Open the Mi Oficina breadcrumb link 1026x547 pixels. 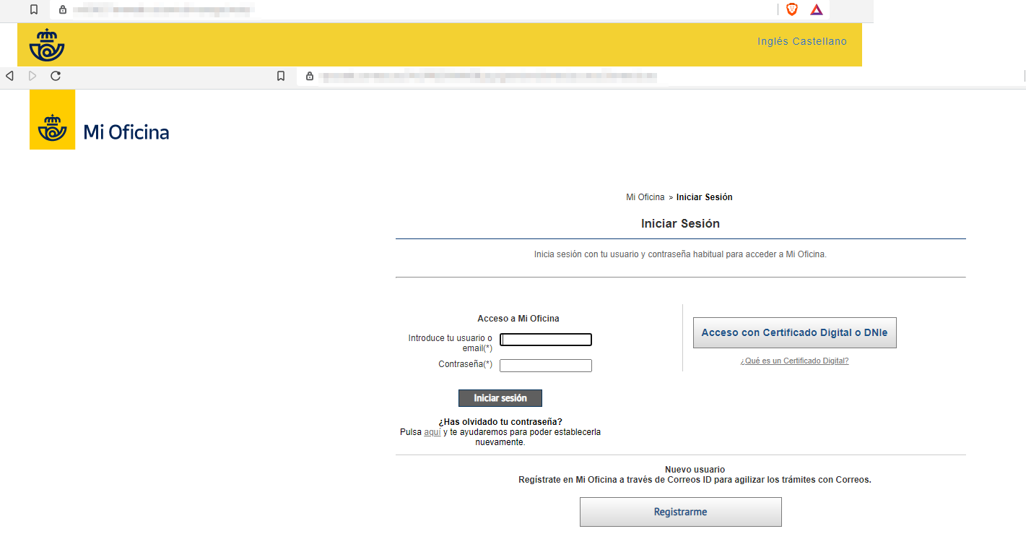click(x=645, y=197)
